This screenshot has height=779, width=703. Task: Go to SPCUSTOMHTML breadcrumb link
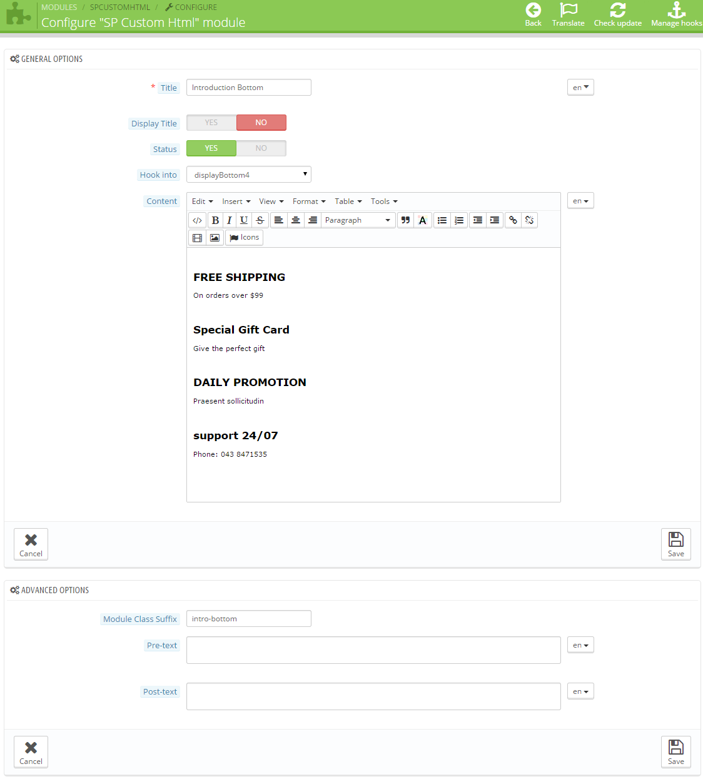click(120, 8)
